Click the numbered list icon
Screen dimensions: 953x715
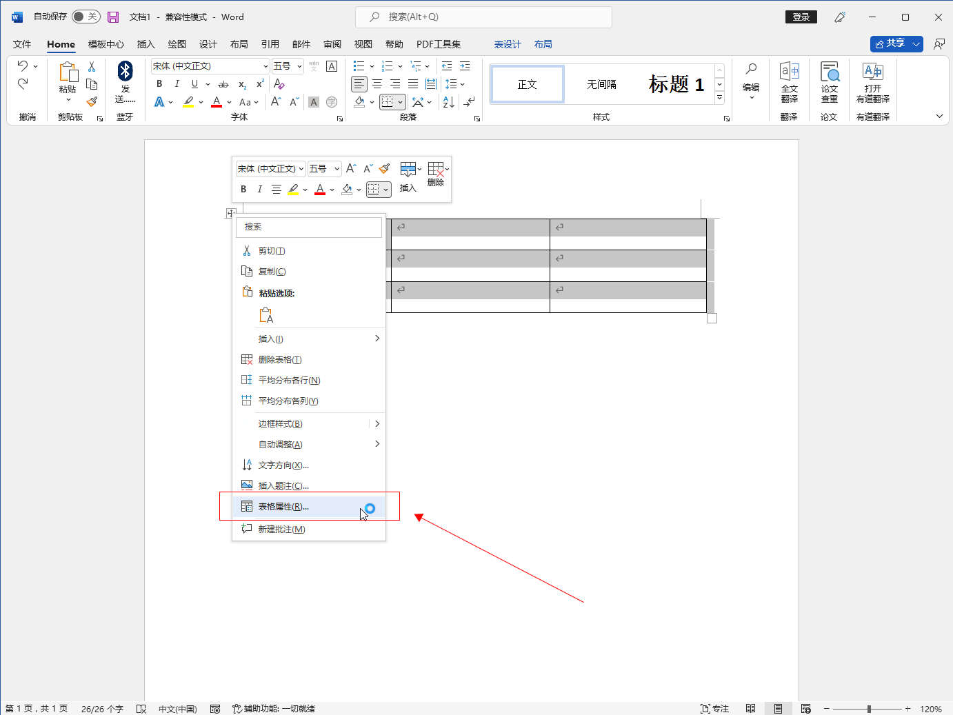387,66
